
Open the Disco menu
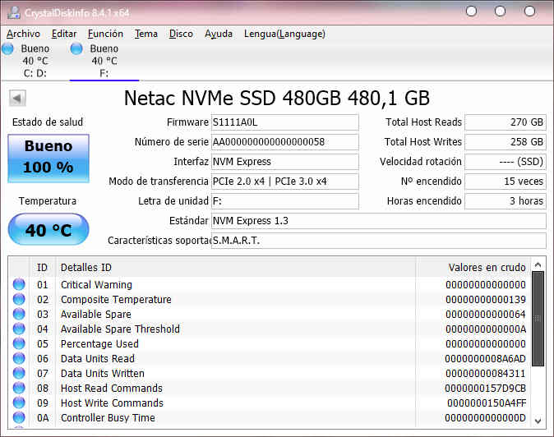(x=181, y=34)
